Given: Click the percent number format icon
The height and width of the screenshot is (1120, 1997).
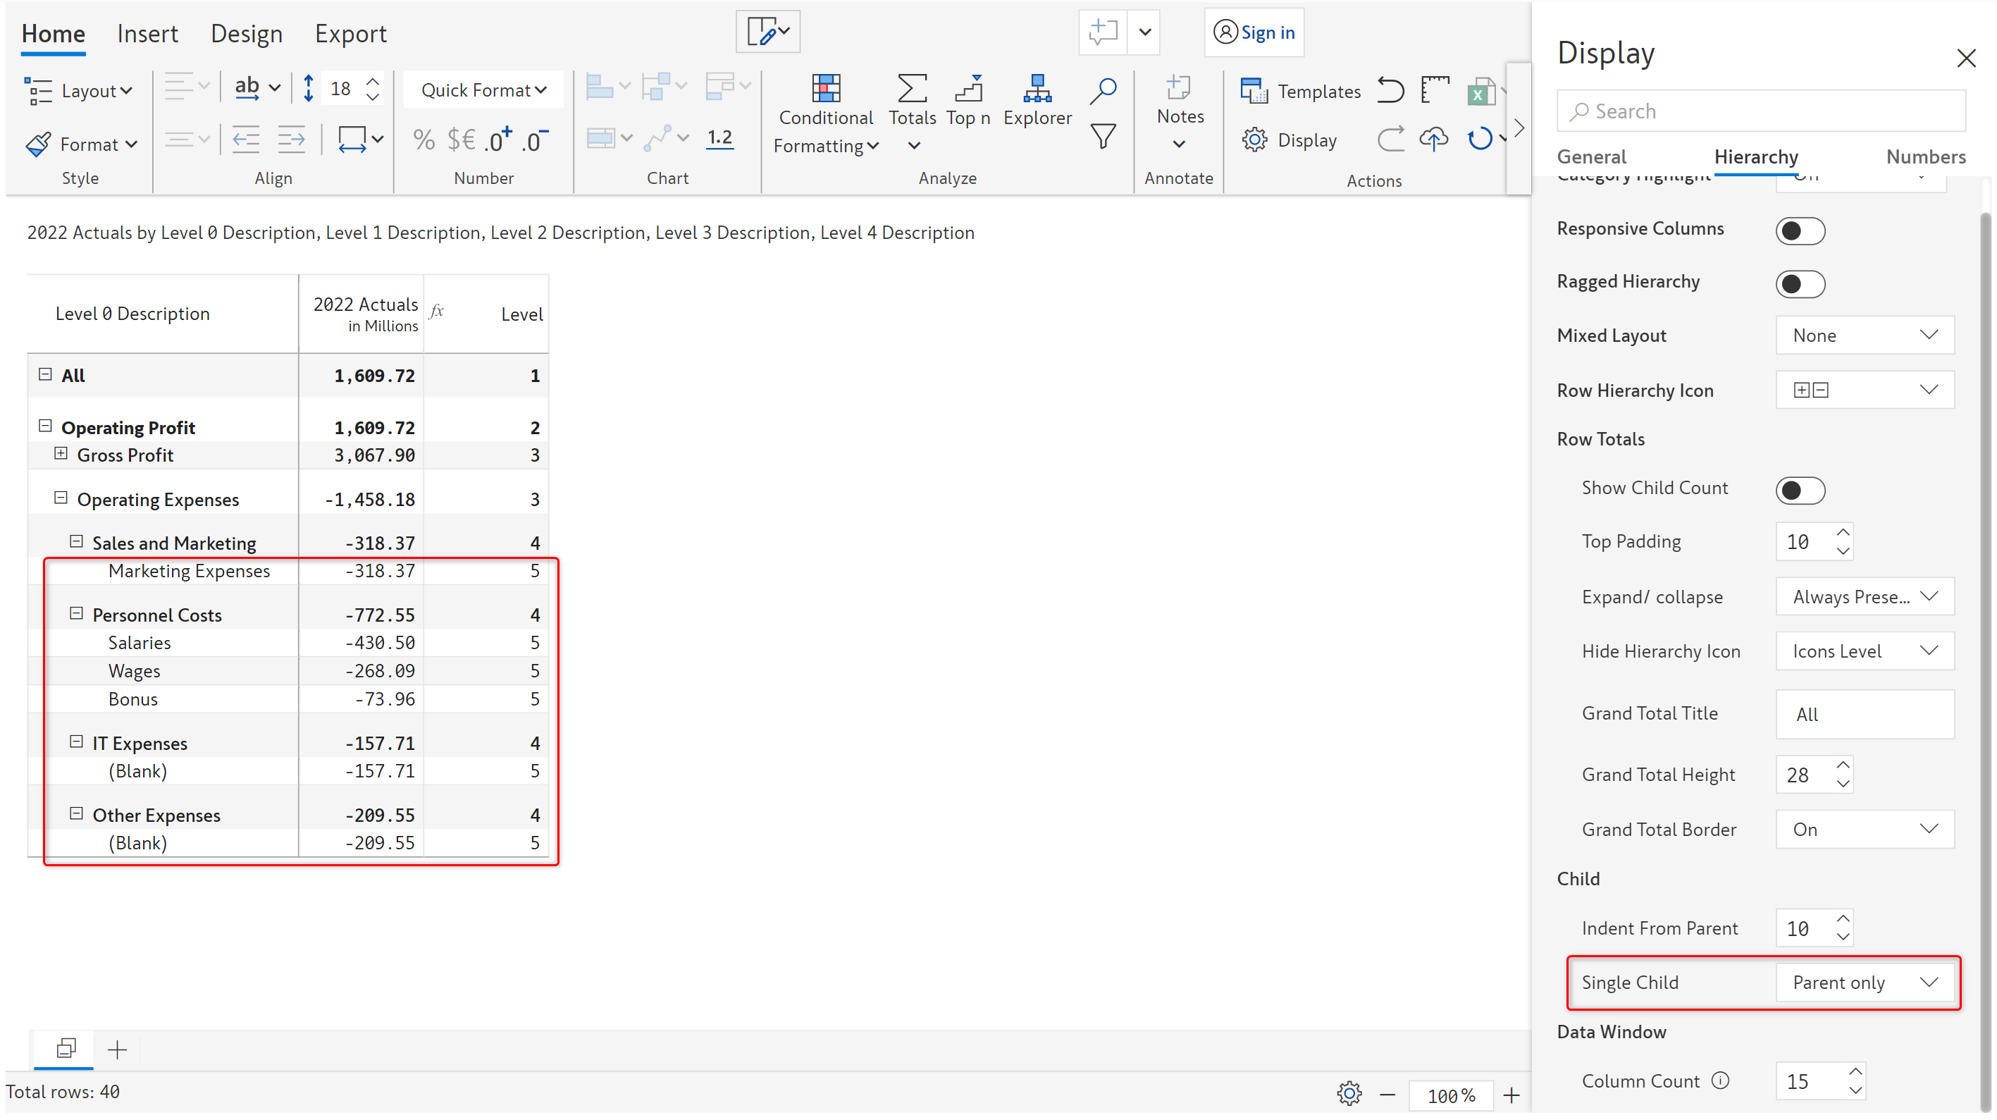Looking at the screenshot, I should [x=423, y=140].
